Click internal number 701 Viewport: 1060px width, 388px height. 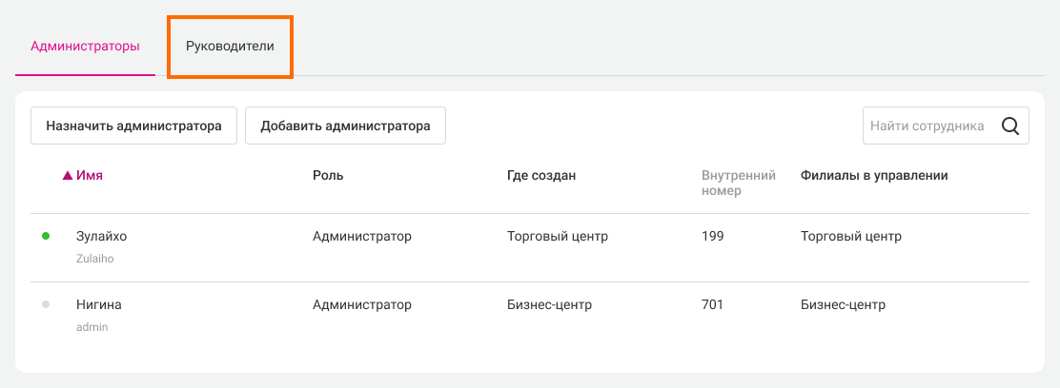coord(712,305)
